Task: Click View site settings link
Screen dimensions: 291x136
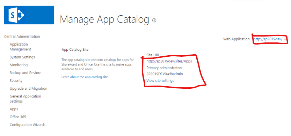Action: pos(160,81)
